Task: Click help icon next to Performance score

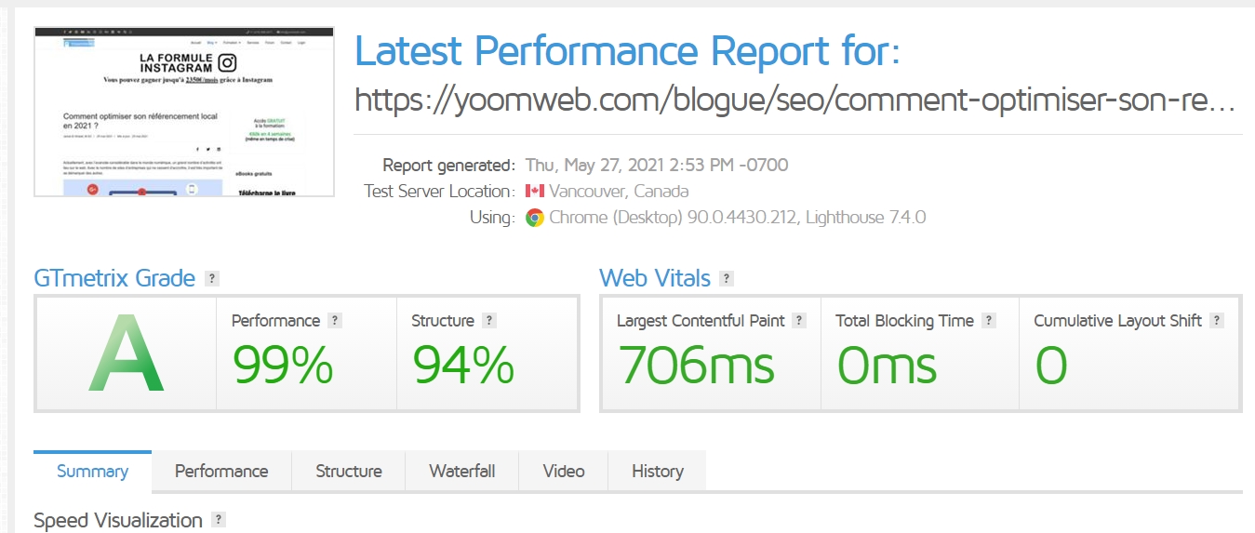Action: (x=335, y=321)
